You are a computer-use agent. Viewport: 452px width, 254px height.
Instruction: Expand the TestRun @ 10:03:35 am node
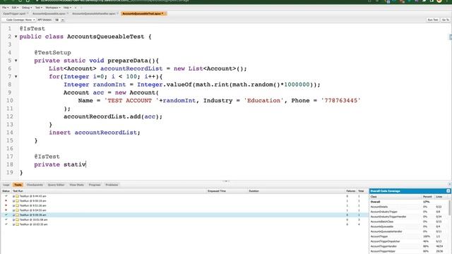[13, 224]
